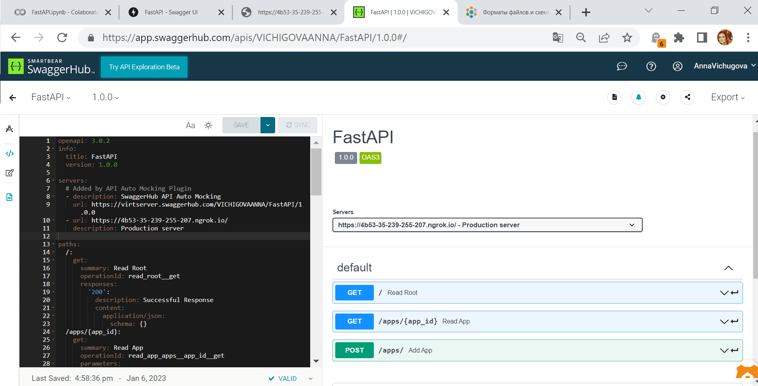This screenshot has height=386, width=758.
Task: Collapse the default operations section
Action: tap(728, 268)
